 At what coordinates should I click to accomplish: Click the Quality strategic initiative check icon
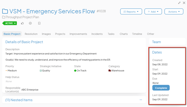(x=41, y=71)
